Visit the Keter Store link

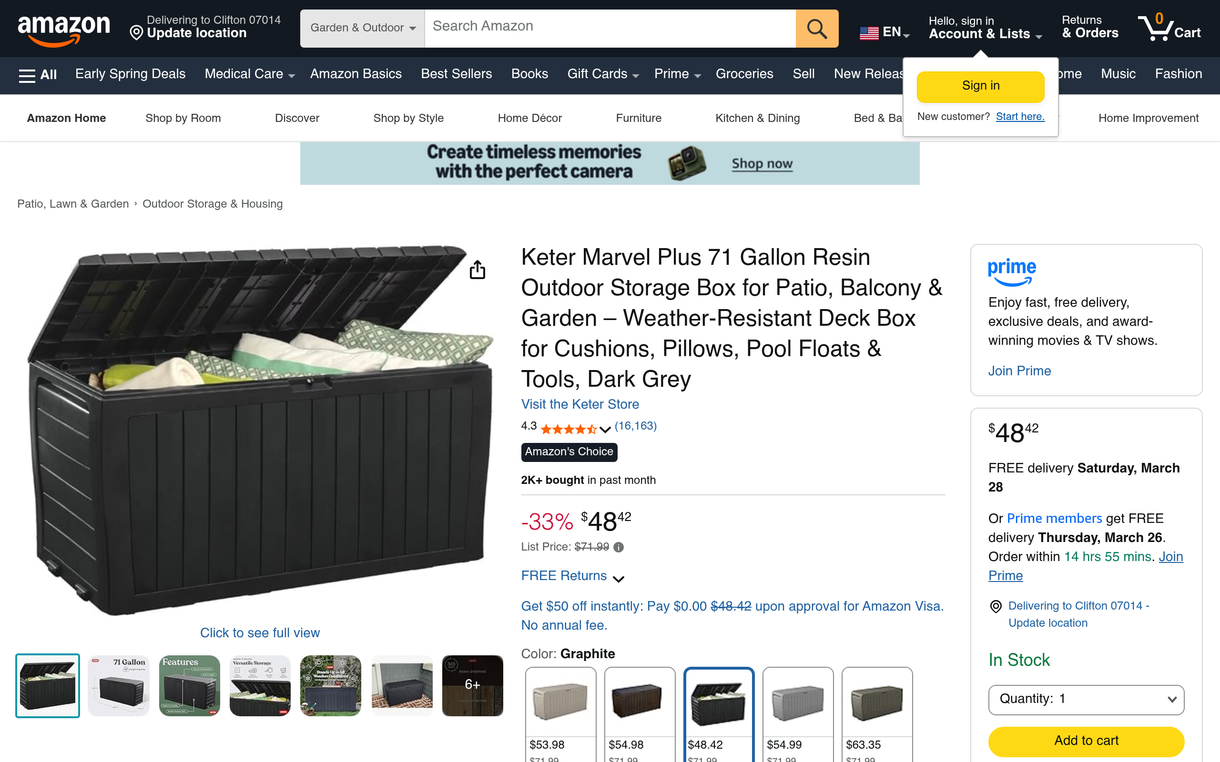(580, 404)
